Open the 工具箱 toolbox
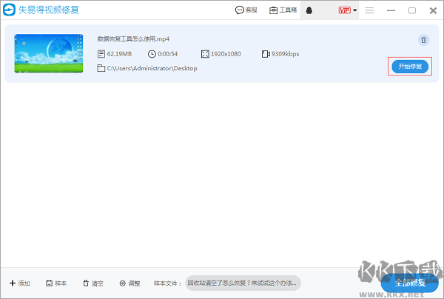Image resolution: width=444 pixels, height=299 pixels. click(x=283, y=10)
